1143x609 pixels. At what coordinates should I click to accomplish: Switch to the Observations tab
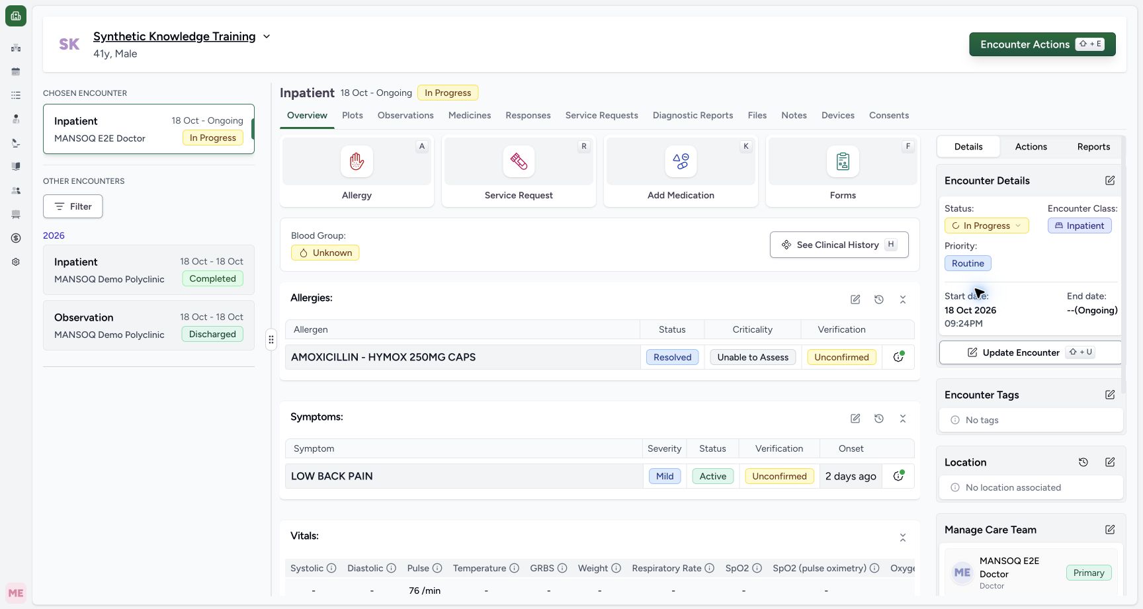[405, 115]
